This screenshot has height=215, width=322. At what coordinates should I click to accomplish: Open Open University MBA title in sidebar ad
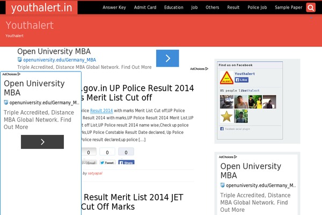pos(251,170)
